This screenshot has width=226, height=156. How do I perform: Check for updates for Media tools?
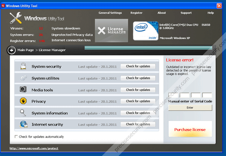(x=138, y=90)
